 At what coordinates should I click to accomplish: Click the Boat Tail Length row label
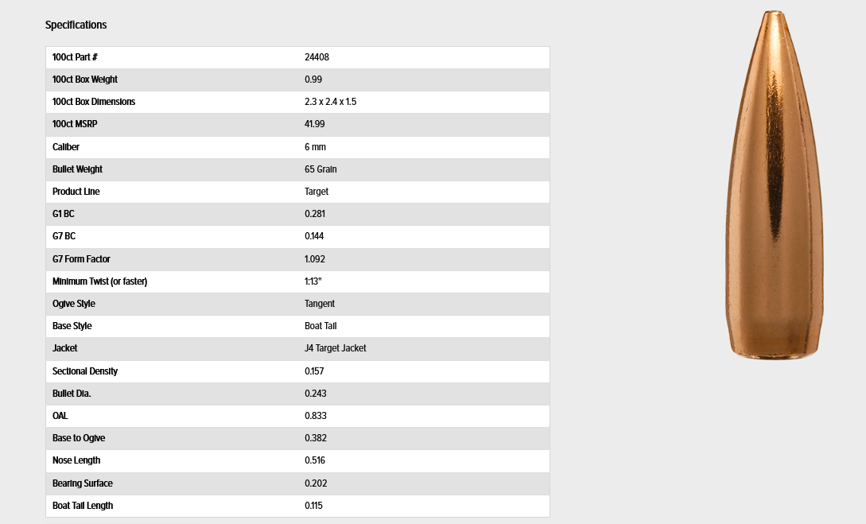[82, 505]
